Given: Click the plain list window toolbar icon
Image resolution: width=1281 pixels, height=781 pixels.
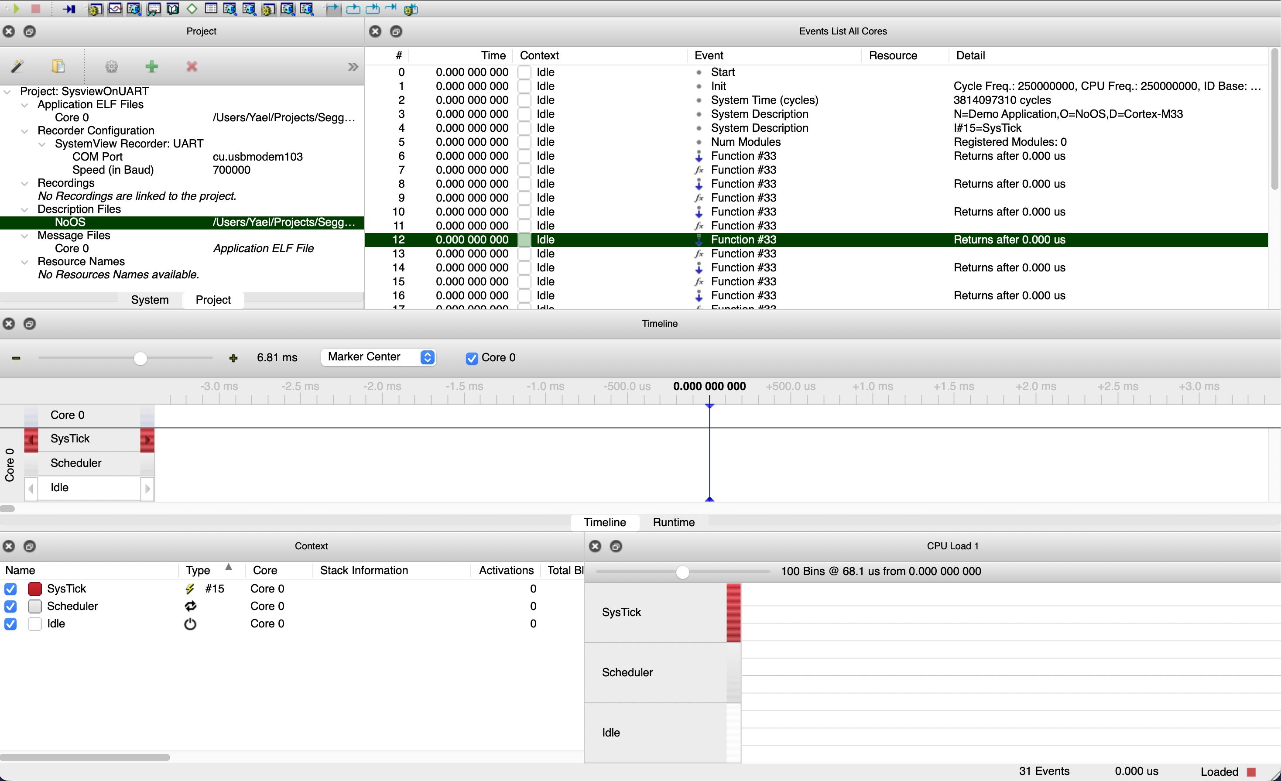Looking at the screenshot, I should pyautogui.click(x=211, y=8).
